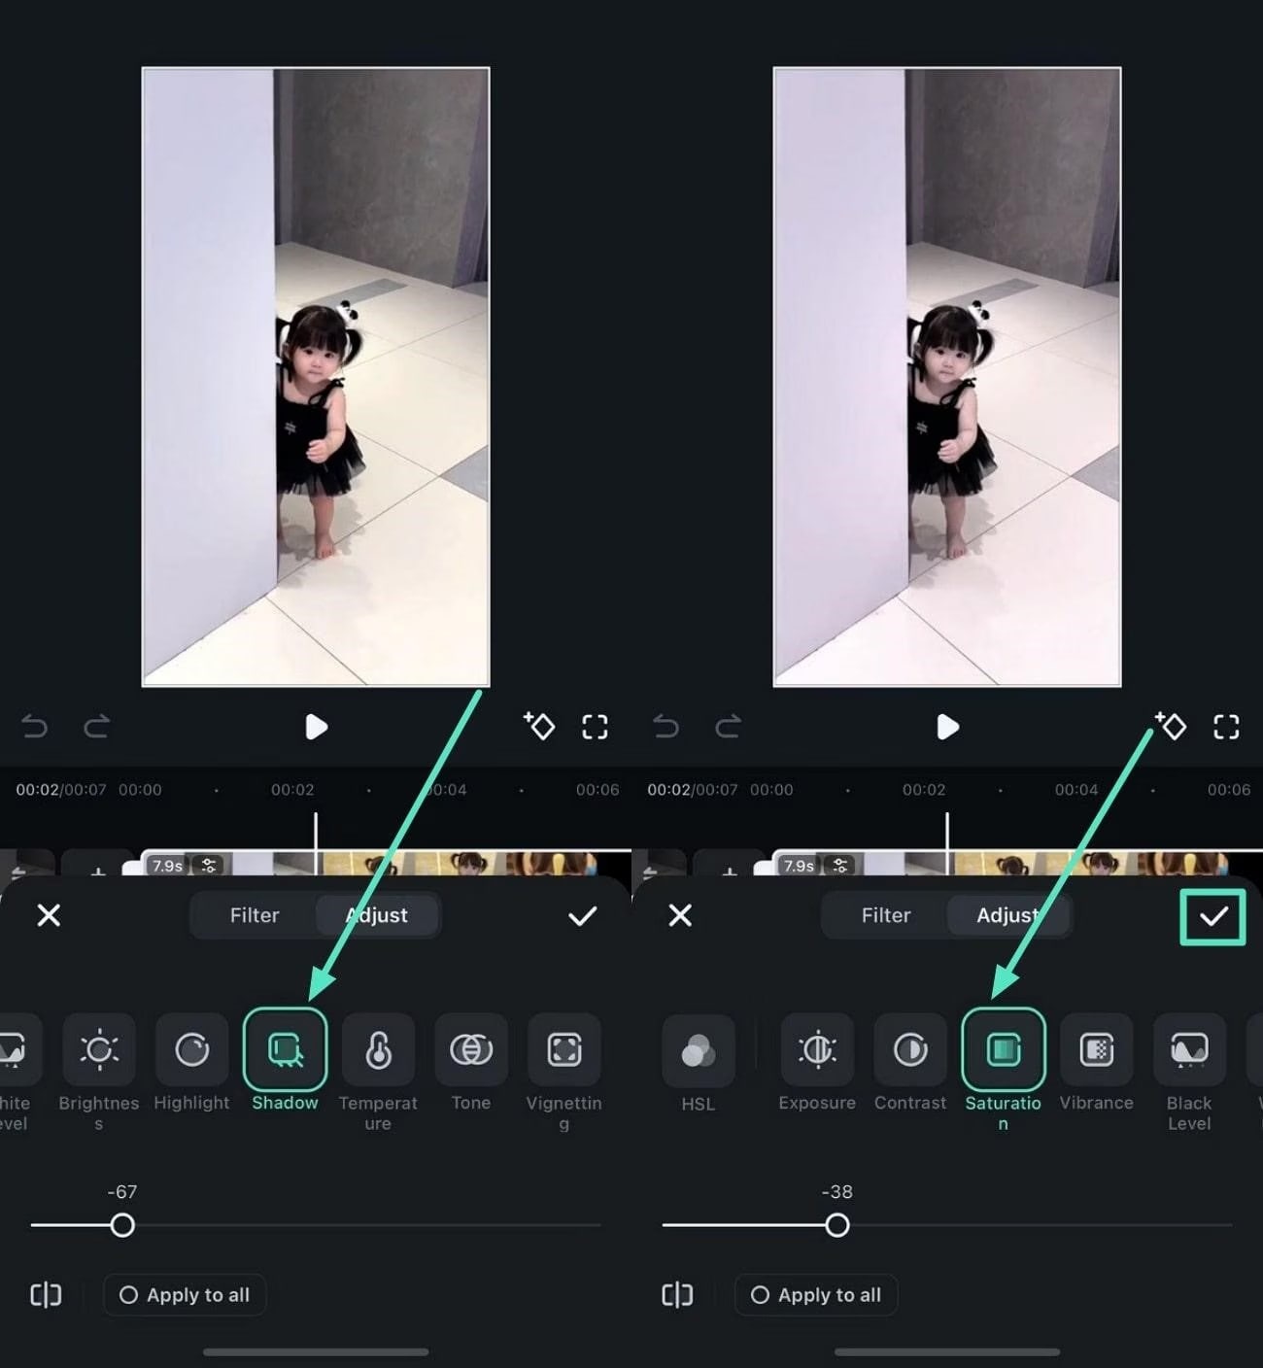Screen dimensions: 1263x1368
Task: Switch to Adjust tab in right panel
Action: click(1008, 915)
